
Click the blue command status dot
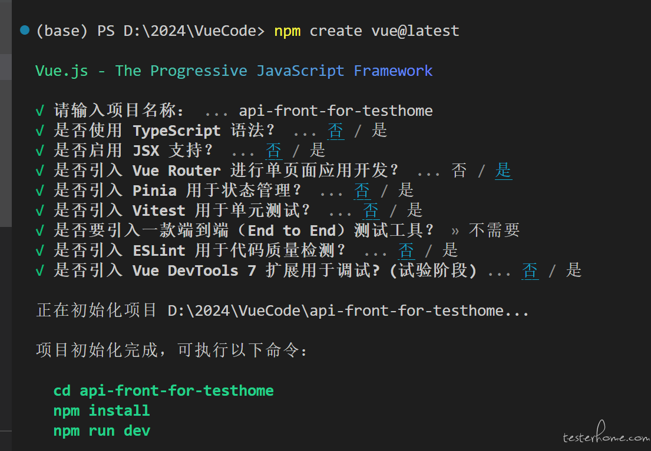(25, 30)
